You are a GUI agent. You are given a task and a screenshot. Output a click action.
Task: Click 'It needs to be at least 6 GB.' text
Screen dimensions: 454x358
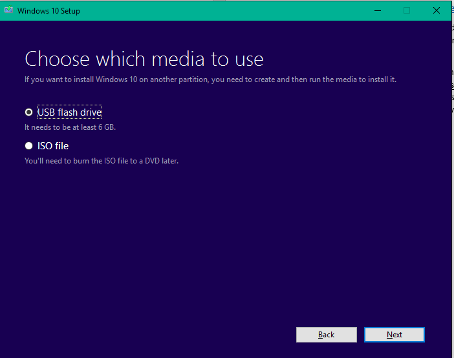[70, 127]
